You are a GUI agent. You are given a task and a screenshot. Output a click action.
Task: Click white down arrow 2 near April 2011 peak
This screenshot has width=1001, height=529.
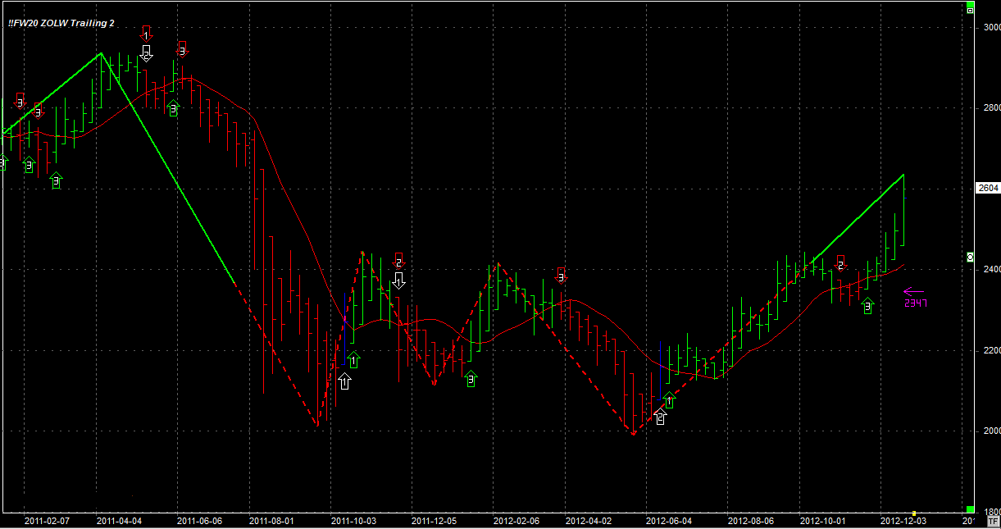coord(146,53)
